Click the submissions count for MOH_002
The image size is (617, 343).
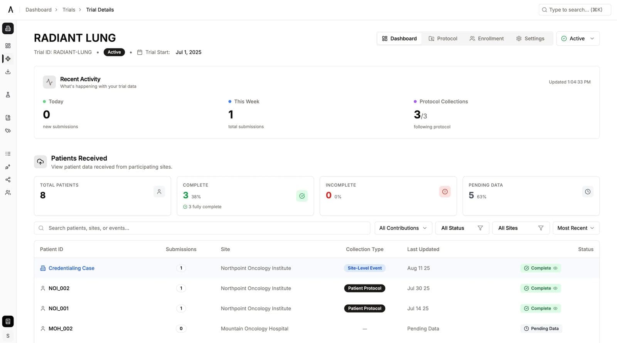coord(181,329)
